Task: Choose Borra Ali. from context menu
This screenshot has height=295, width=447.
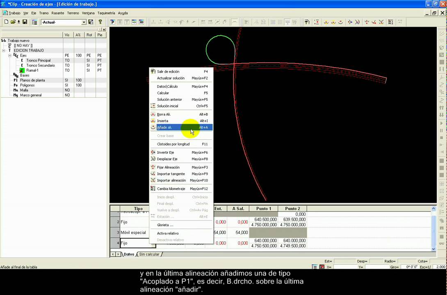Action: [x=181, y=114]
